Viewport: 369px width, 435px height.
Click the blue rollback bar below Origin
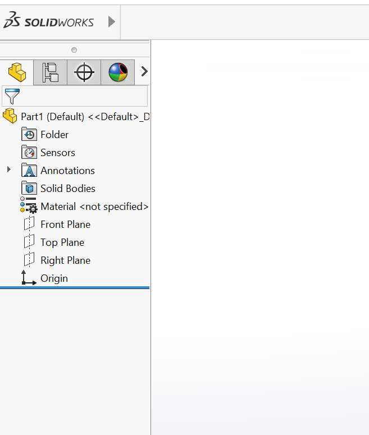(x=75, y=287)
